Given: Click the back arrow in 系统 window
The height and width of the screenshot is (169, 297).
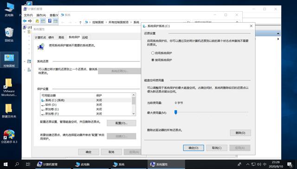Looking at the screenshot, I should tap(63, 23).
